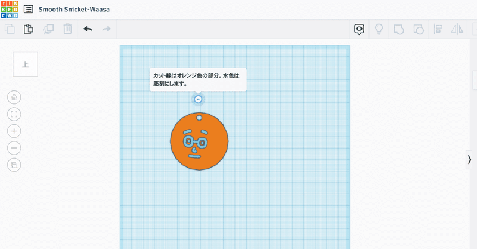
Task: Zoom in with the plus button
Action: tap(14, 131)
